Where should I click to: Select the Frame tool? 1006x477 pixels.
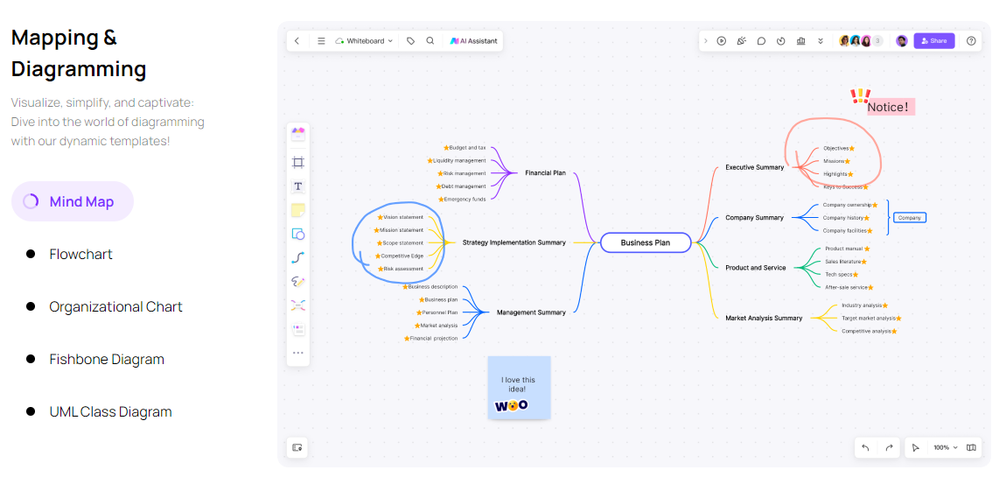(297, 162)
